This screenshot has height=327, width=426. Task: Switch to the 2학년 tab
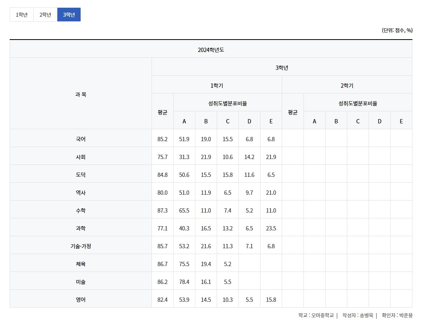(45, 15)
